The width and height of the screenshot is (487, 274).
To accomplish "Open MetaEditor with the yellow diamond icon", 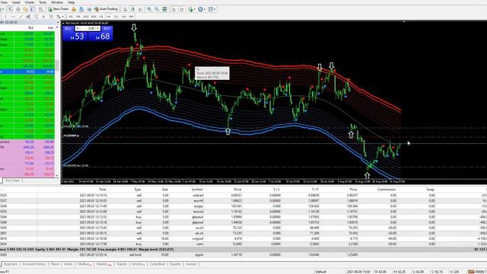I will (x=74, y=9).
